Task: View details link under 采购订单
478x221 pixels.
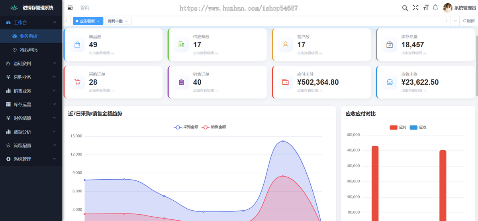Action: tap(102, 91)
